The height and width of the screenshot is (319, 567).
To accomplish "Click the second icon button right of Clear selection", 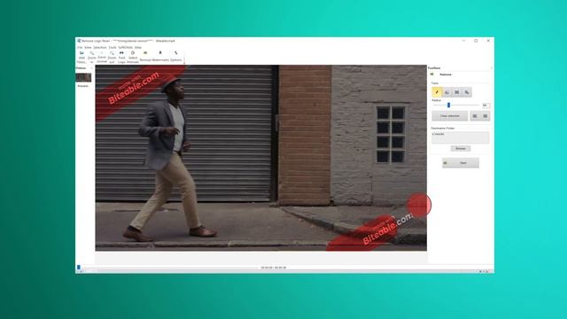I will click(485, 116).
